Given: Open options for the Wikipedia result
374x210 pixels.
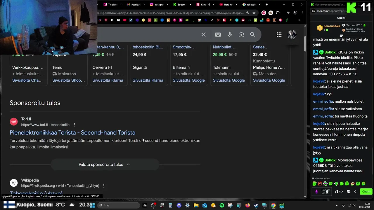Looking at the screenshot, I should (x=104, y=186).
